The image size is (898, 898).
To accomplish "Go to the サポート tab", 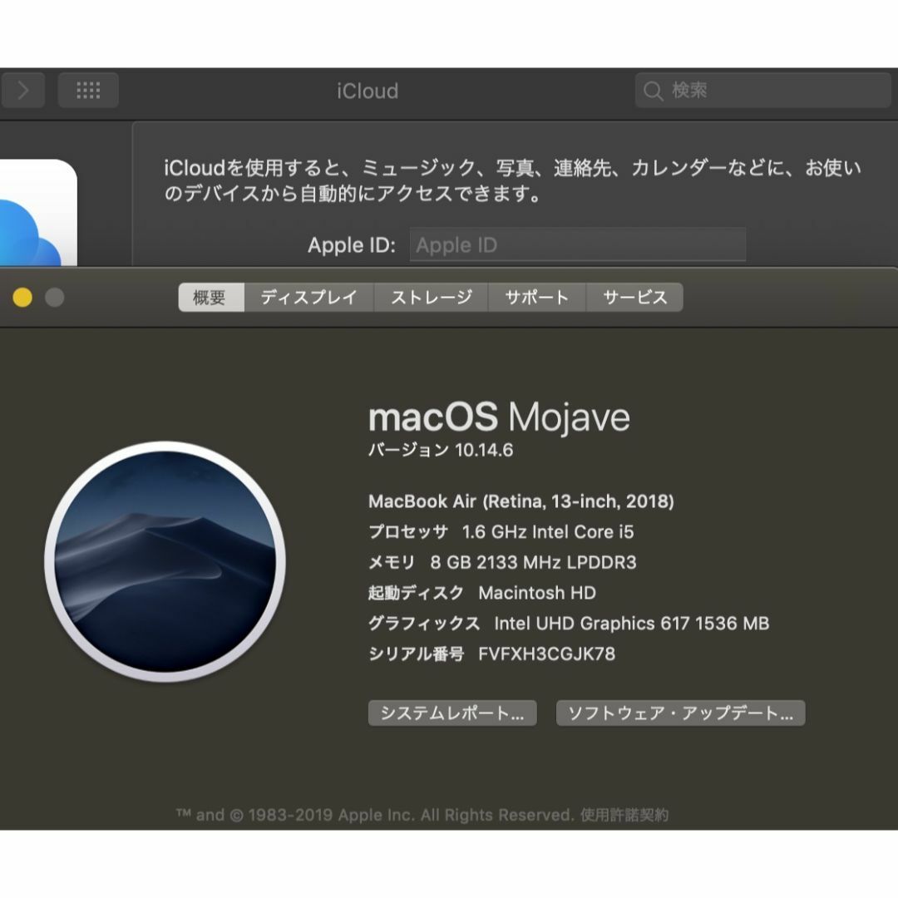I will (x=536, y=297).
